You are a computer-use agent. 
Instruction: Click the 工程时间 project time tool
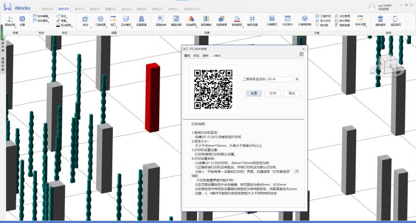323,16
